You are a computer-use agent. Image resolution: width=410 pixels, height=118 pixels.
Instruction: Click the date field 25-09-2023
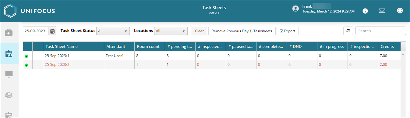point(36,31)
